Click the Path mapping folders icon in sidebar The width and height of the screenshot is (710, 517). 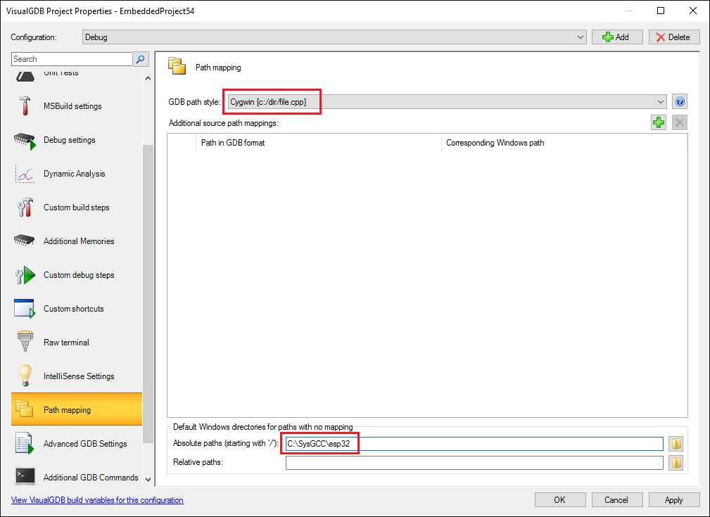24,409
